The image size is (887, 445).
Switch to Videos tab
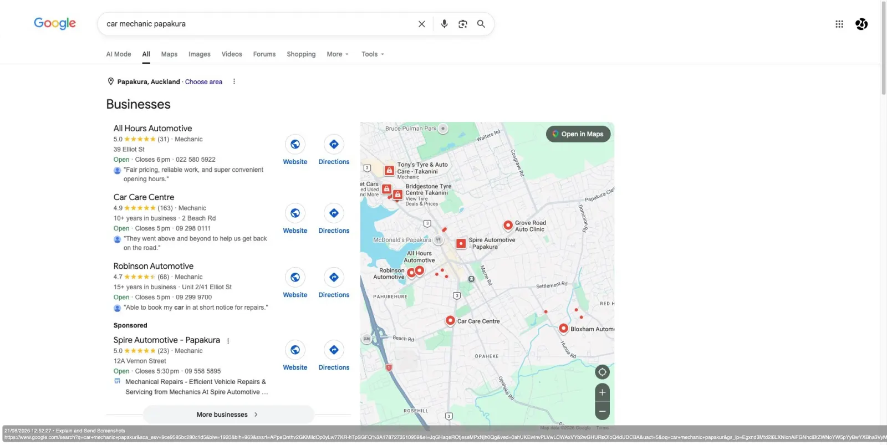[x=232, y=54]
